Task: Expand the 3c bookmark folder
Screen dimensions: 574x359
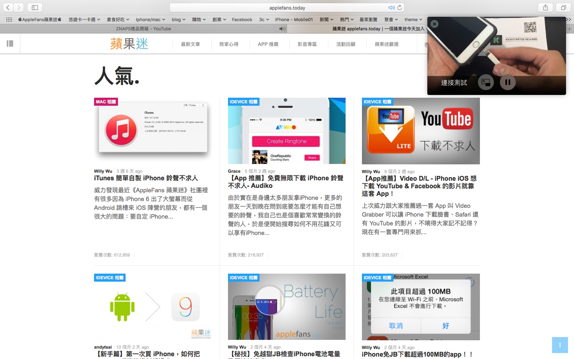Action: pyautogui.click(x=264, y=20)
